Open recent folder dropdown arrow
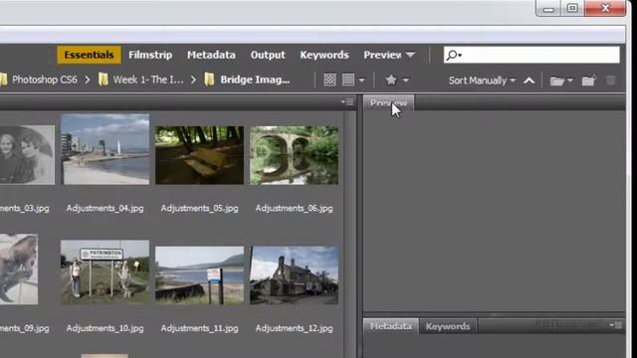Viewport: 637px width, 358px height. [570, 81]
